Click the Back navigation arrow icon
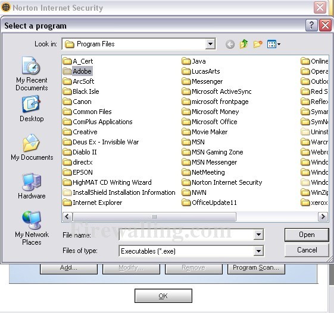 (230, 44)
